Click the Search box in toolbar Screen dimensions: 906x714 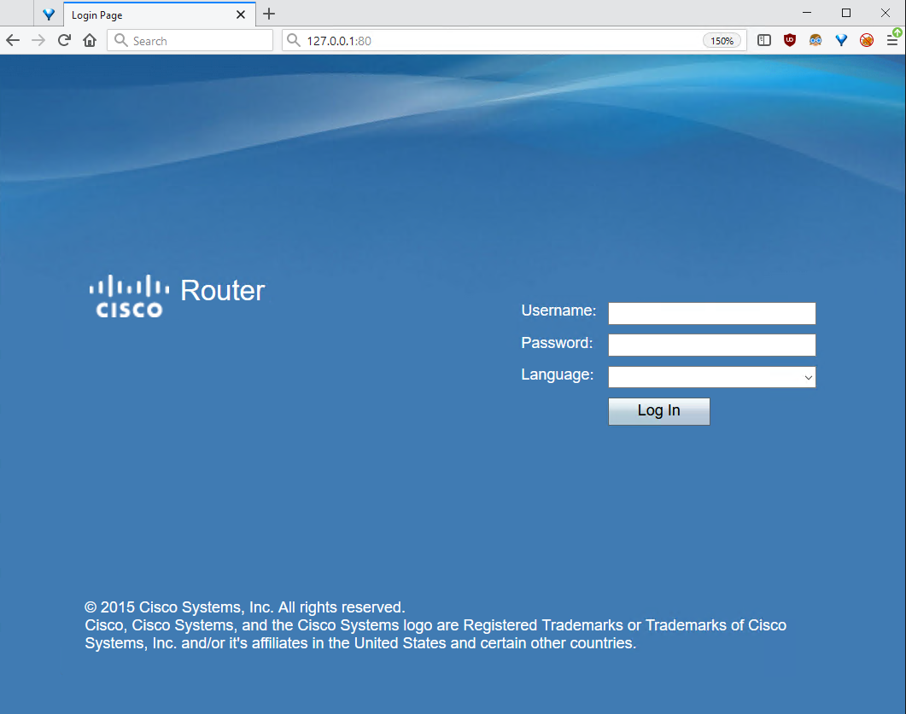(190, 40)
